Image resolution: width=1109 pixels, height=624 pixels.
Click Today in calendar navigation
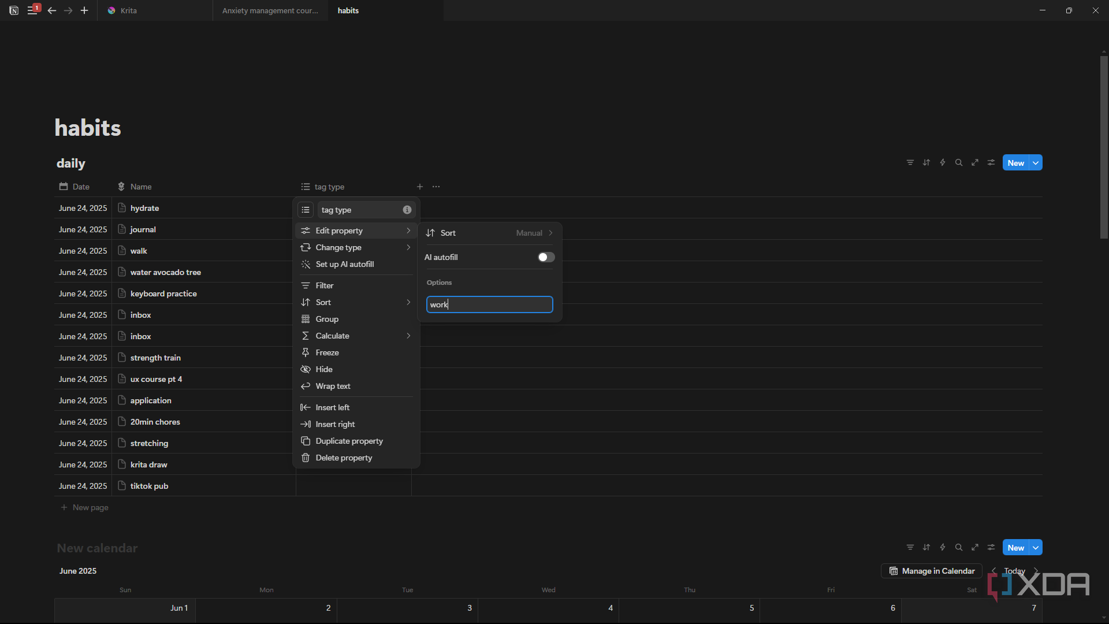[x=1014, y=571]
